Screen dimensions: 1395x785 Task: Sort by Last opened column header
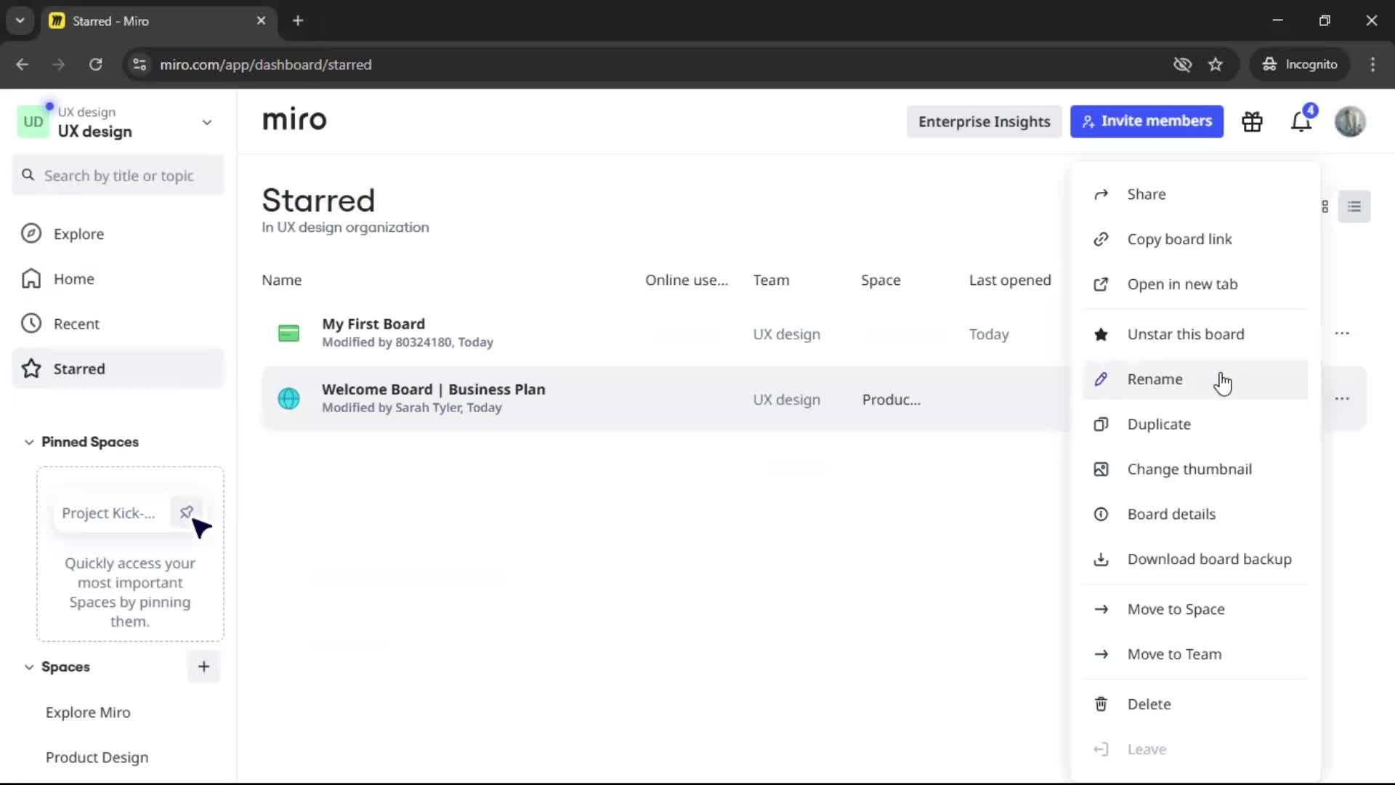(x=1010, y=281)
